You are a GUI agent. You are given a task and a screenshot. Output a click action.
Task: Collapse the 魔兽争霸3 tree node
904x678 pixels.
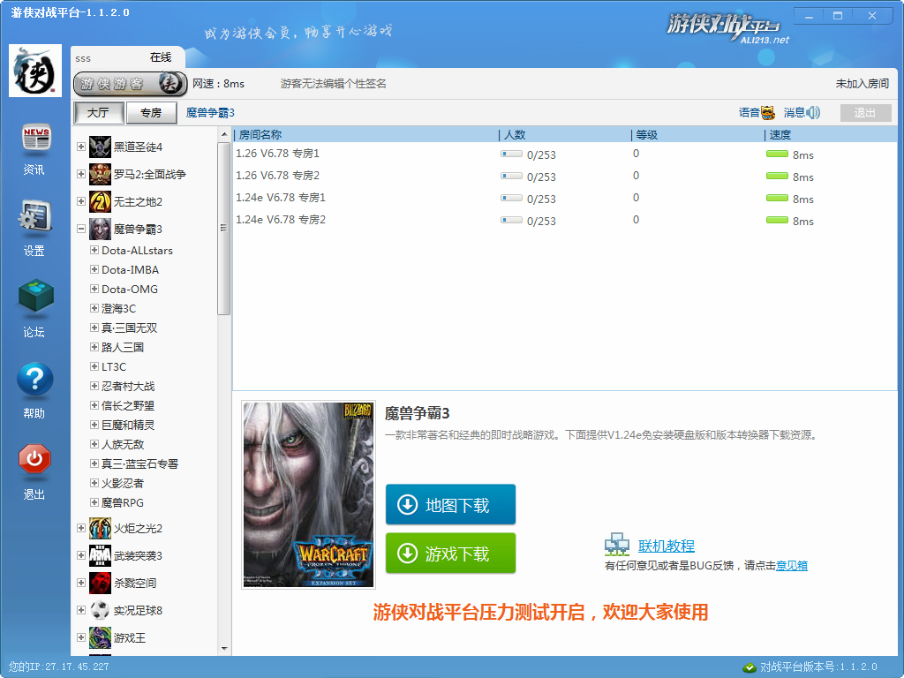[81, 229]
